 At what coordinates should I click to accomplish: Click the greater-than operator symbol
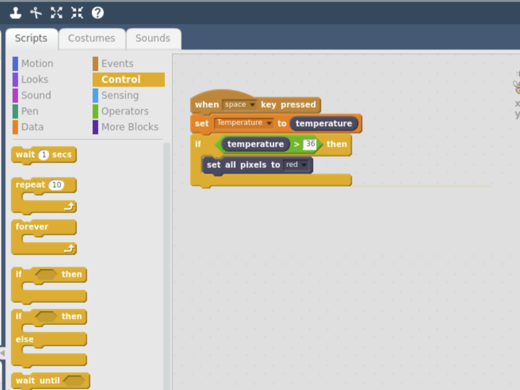297,144
